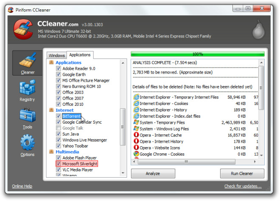Click the results horizontal scrollbar thumb
This screenshot has height=201, width=280.
click(186, 161)
